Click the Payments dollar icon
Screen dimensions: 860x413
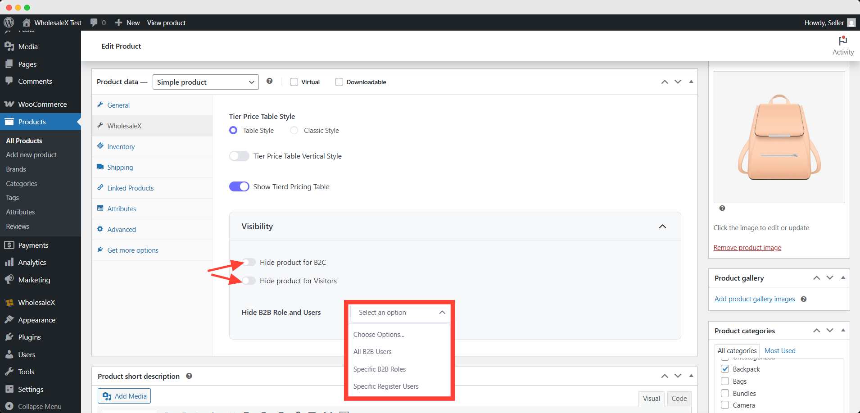(x=9, y=245)
